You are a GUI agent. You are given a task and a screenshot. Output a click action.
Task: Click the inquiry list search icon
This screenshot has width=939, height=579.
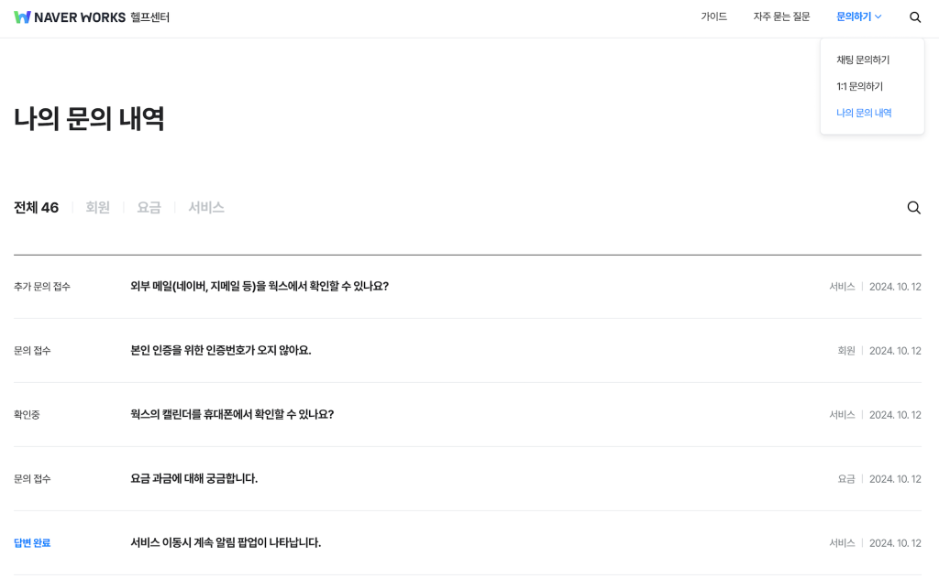(x=913, y=208)
